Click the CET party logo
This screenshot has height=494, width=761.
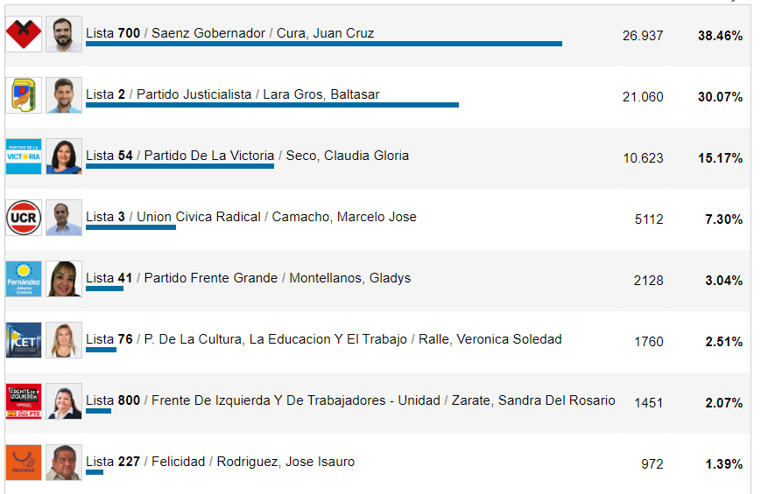click(x=24, y=340)
